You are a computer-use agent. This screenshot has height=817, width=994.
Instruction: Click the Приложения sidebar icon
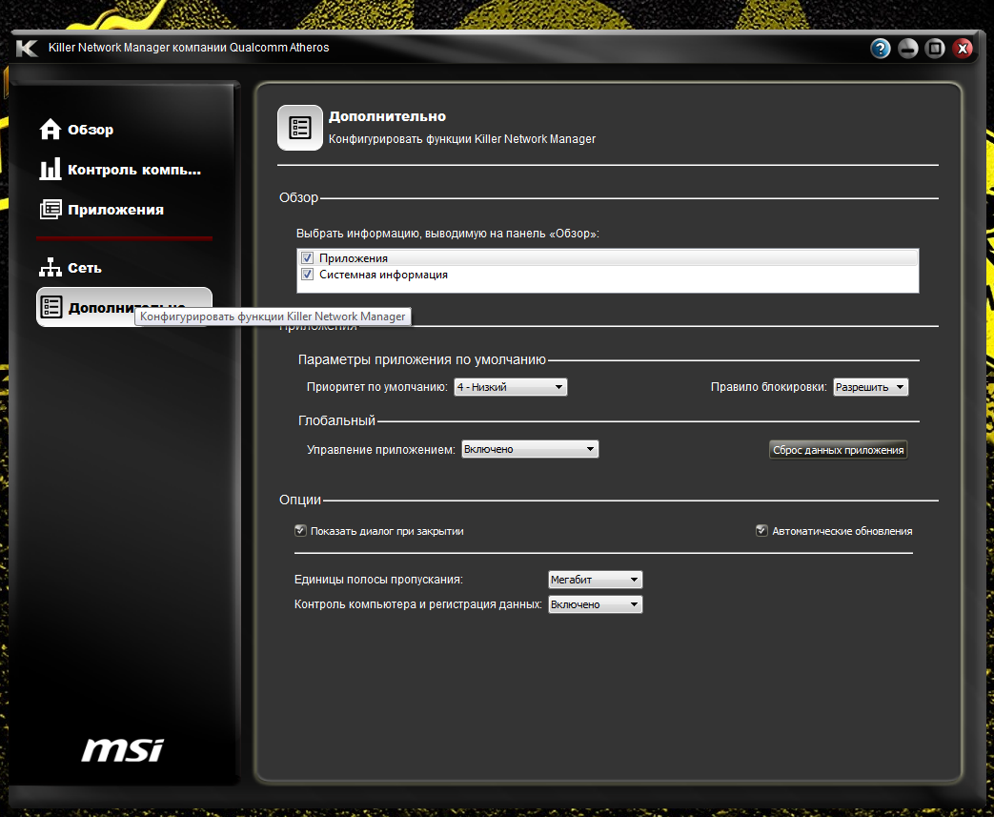click(51, 210)
